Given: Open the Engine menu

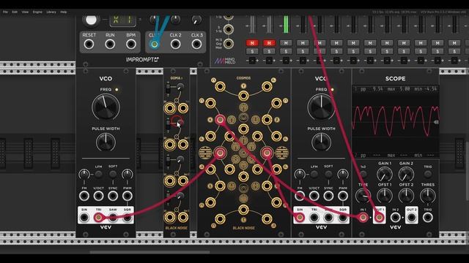Looking at the screenshot, I should tap(37, 12).
